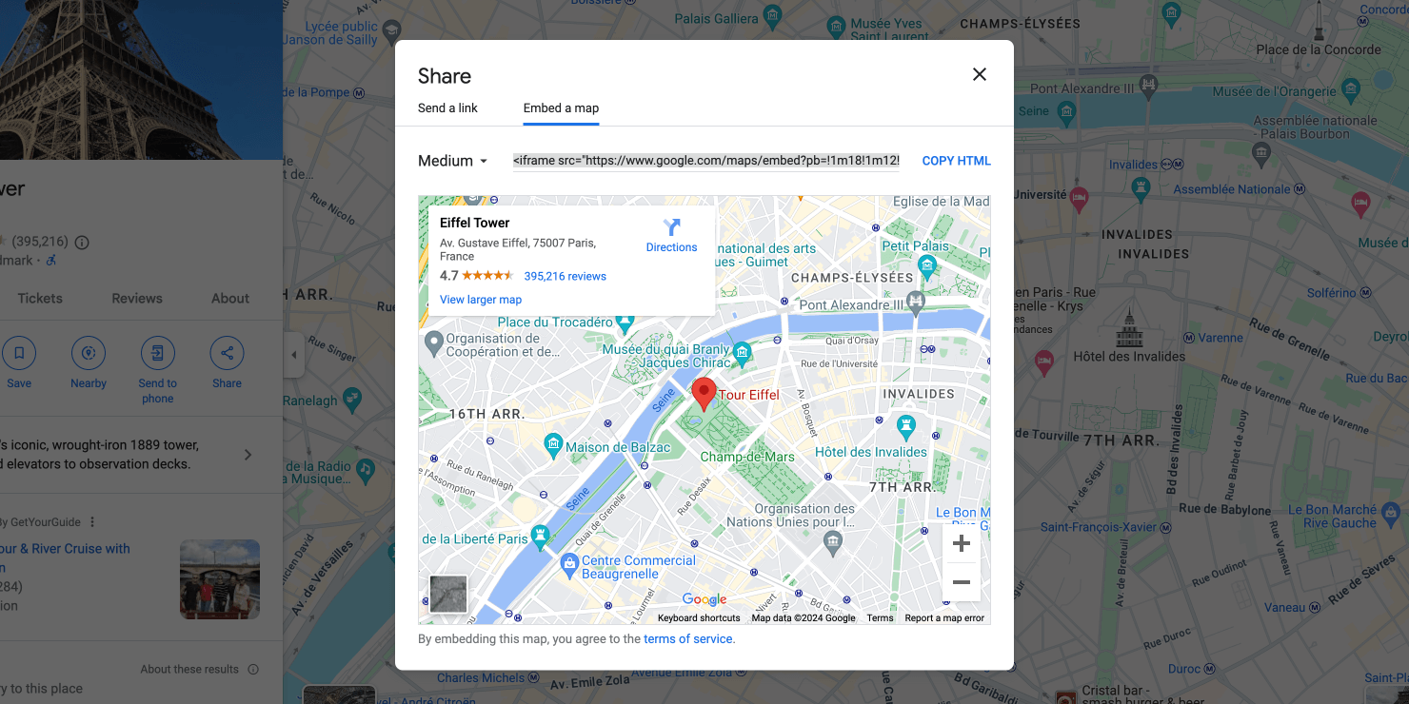
Task: Click Hôtel des Invalides icon on background map
Action: tap(1129, 328)
